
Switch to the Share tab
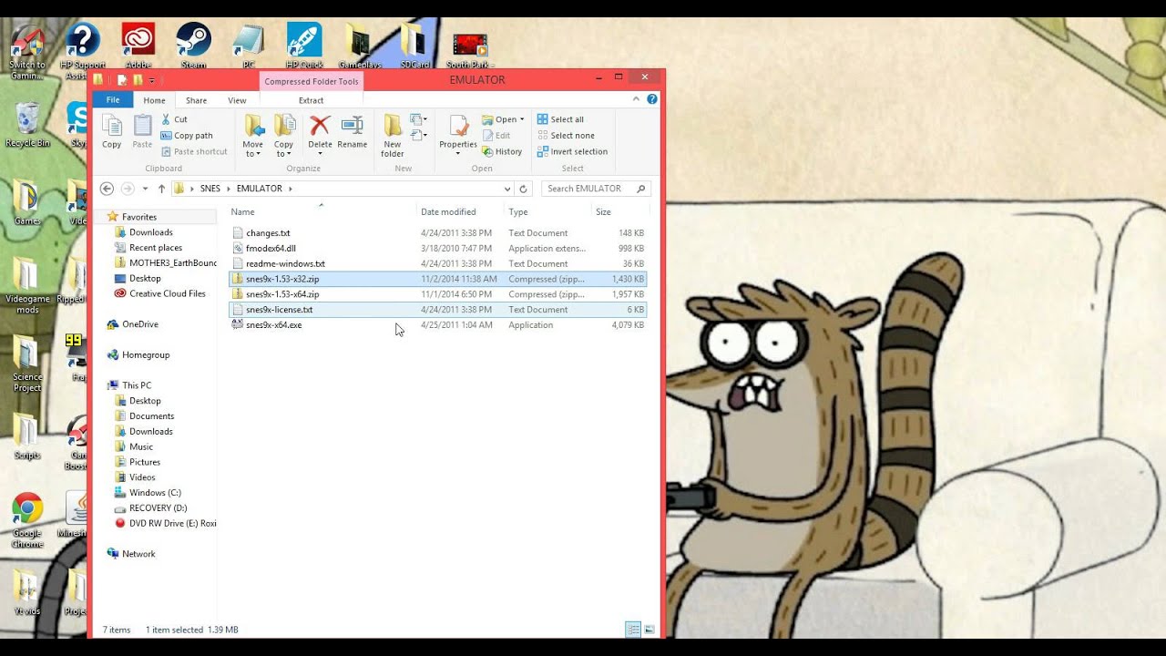196,100
